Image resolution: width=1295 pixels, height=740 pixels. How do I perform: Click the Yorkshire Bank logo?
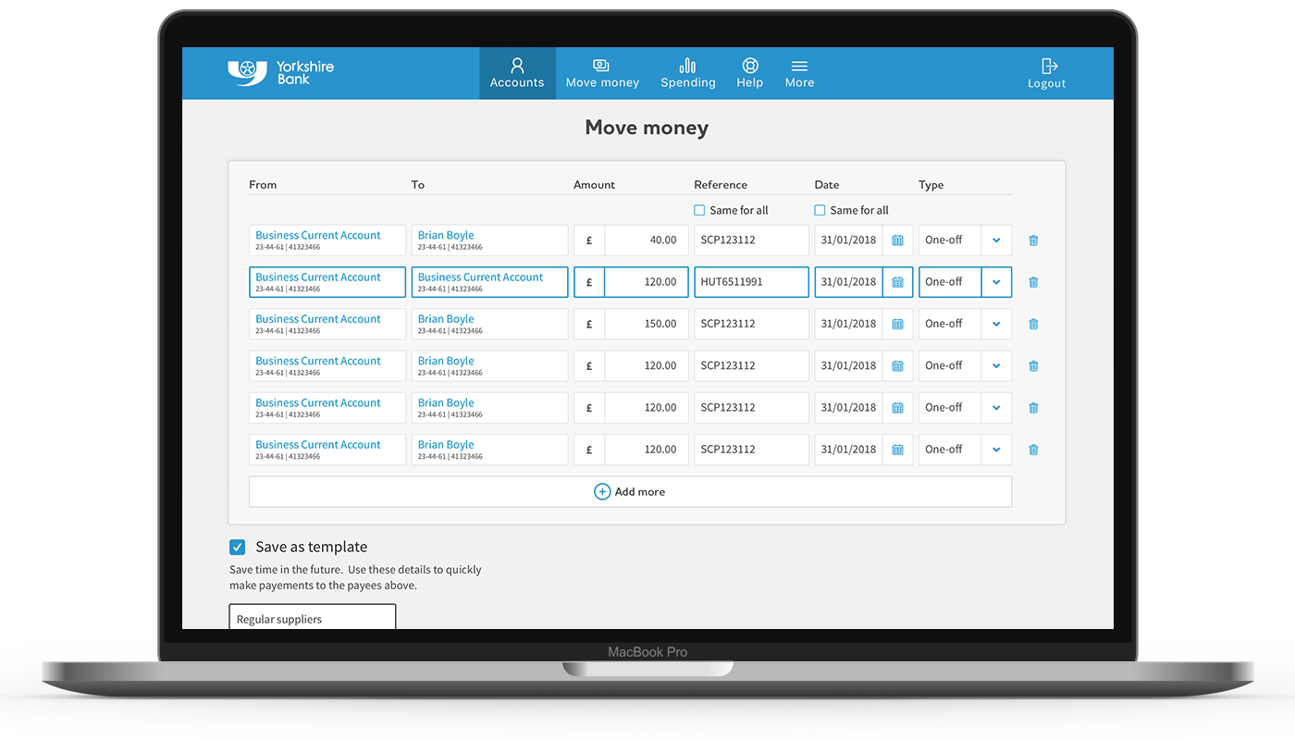point(281,73)
